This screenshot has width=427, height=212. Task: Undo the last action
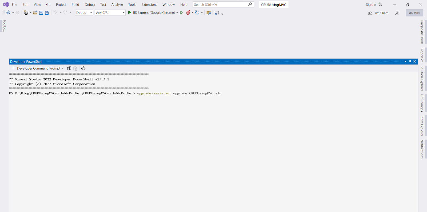(55, 13)
